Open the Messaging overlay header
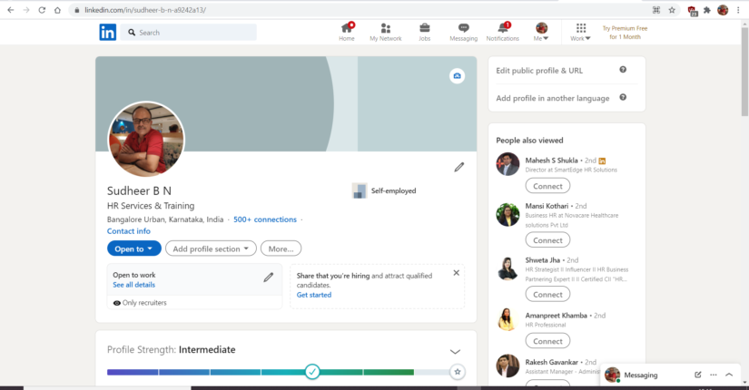The height and width of the screenshot is (390, 749). [671, 375]
